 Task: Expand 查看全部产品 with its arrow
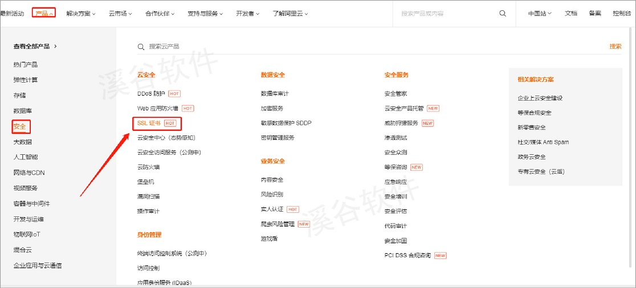click(35, 46)
